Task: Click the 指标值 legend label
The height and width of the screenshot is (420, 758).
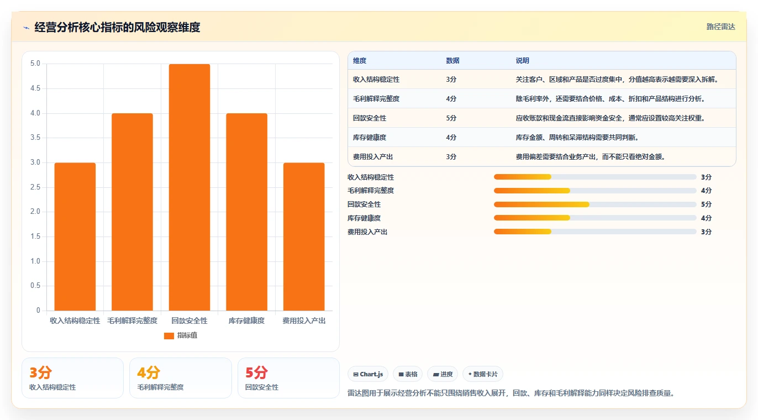Action: pos(187,335)
